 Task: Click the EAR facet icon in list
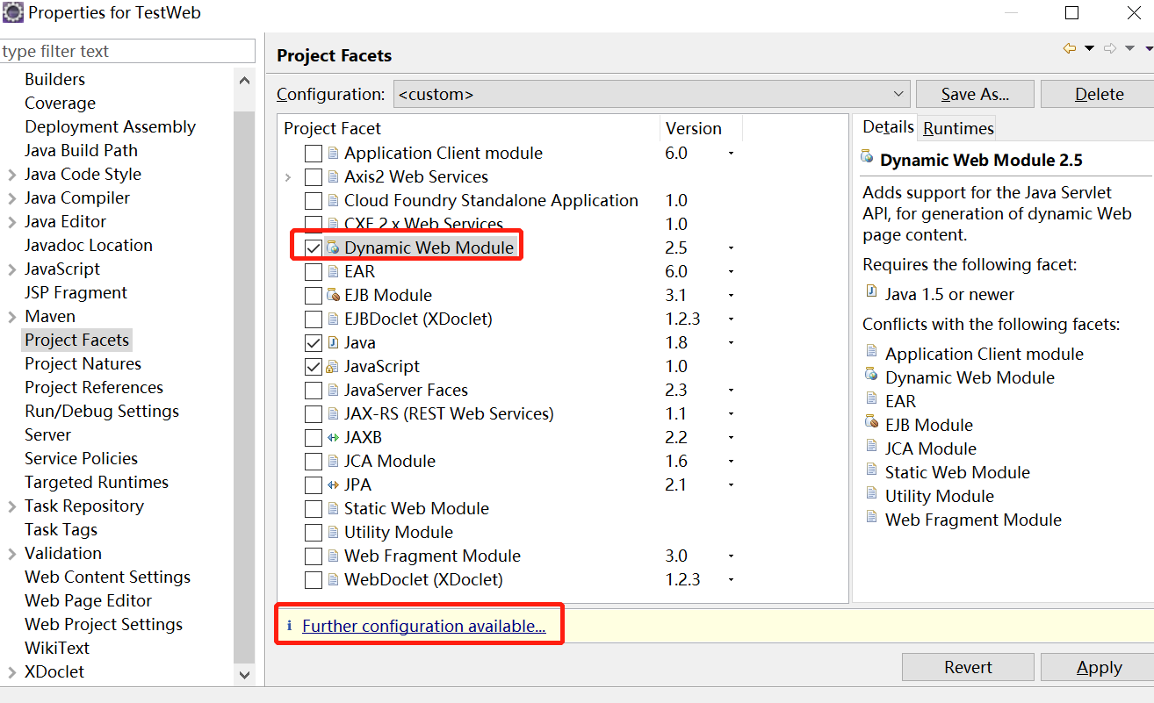[333, 271]
